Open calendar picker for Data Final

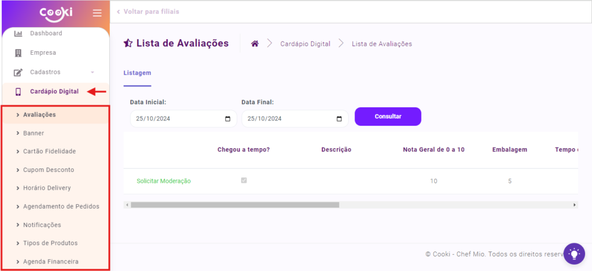[x=339, y=119]
